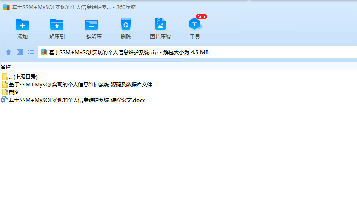Select the 截图 folder icon

(x=5, y=92)
